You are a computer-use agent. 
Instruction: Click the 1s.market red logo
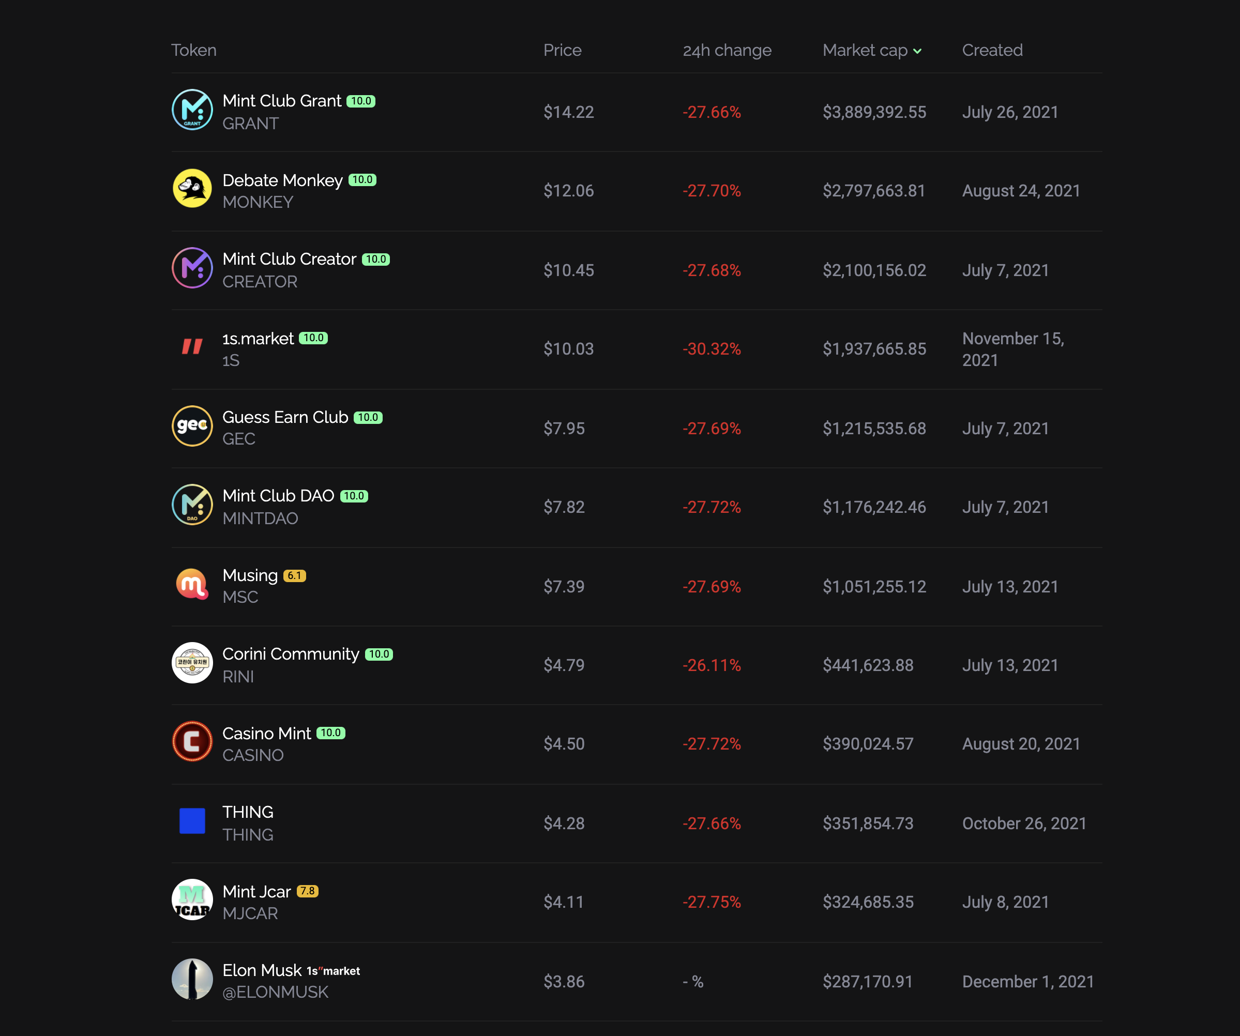(192, 347)
